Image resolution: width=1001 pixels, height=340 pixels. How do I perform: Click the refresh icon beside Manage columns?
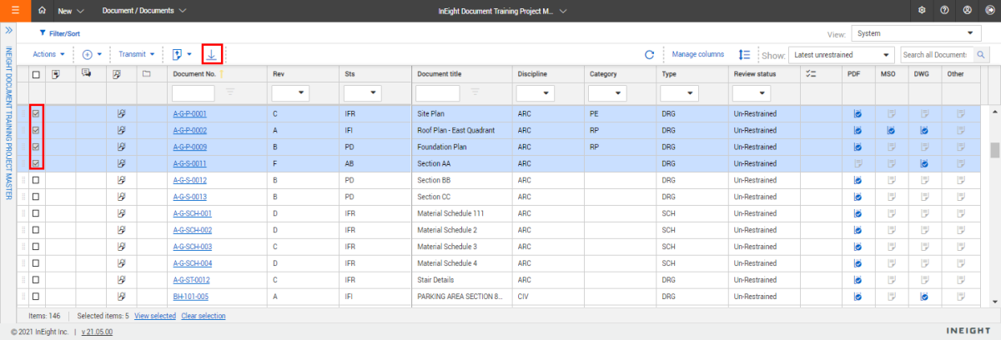click(x=649, y=55)
